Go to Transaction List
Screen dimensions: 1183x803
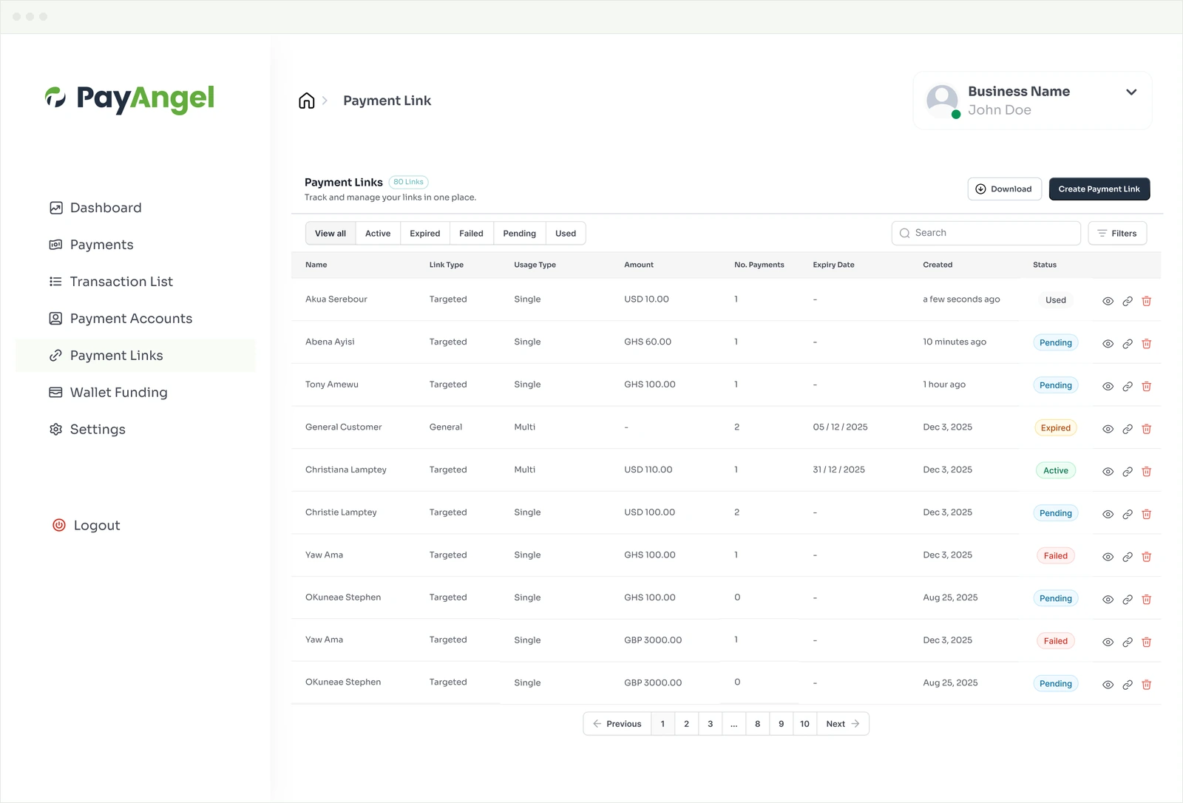(x=111, y=282)
